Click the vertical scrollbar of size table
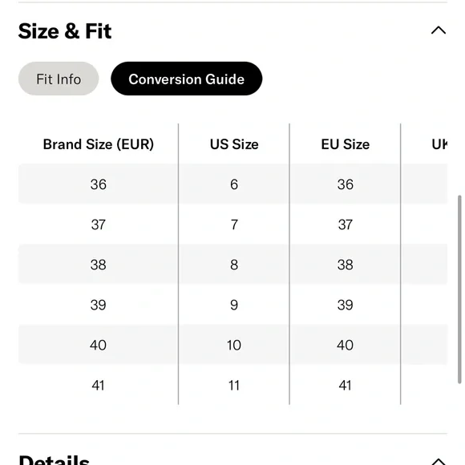Image resolution: width=465 pixels, height=465 pixels. click(459, 289)
